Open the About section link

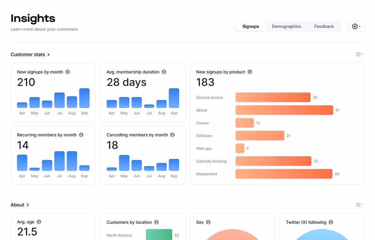20,205
